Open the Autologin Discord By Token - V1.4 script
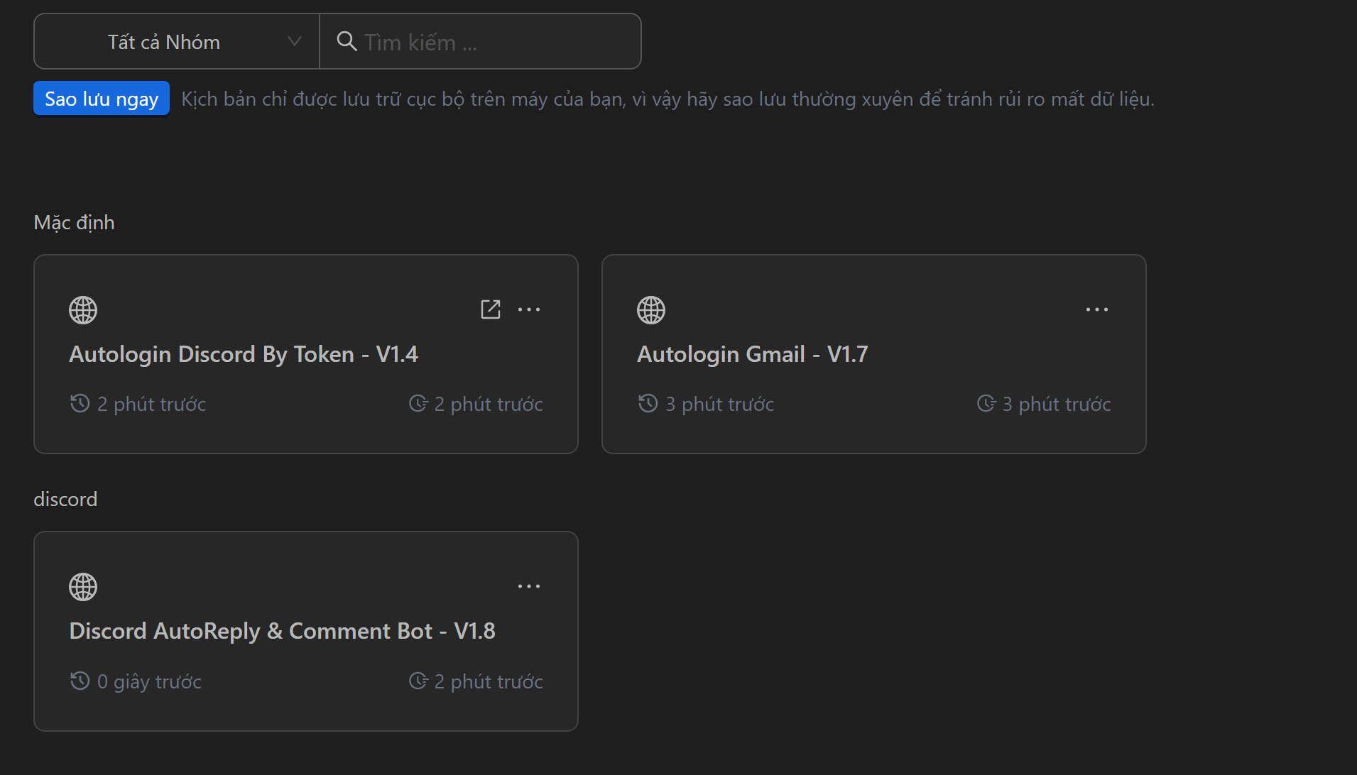This screenshot has width=1357, height=775. tap(244, 354)
